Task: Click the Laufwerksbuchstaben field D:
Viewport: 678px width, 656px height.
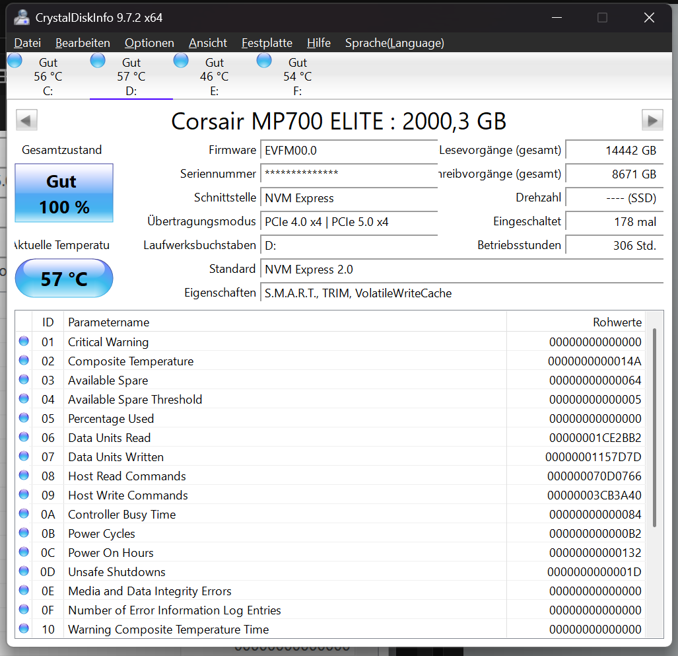Action: pos(349,245)
